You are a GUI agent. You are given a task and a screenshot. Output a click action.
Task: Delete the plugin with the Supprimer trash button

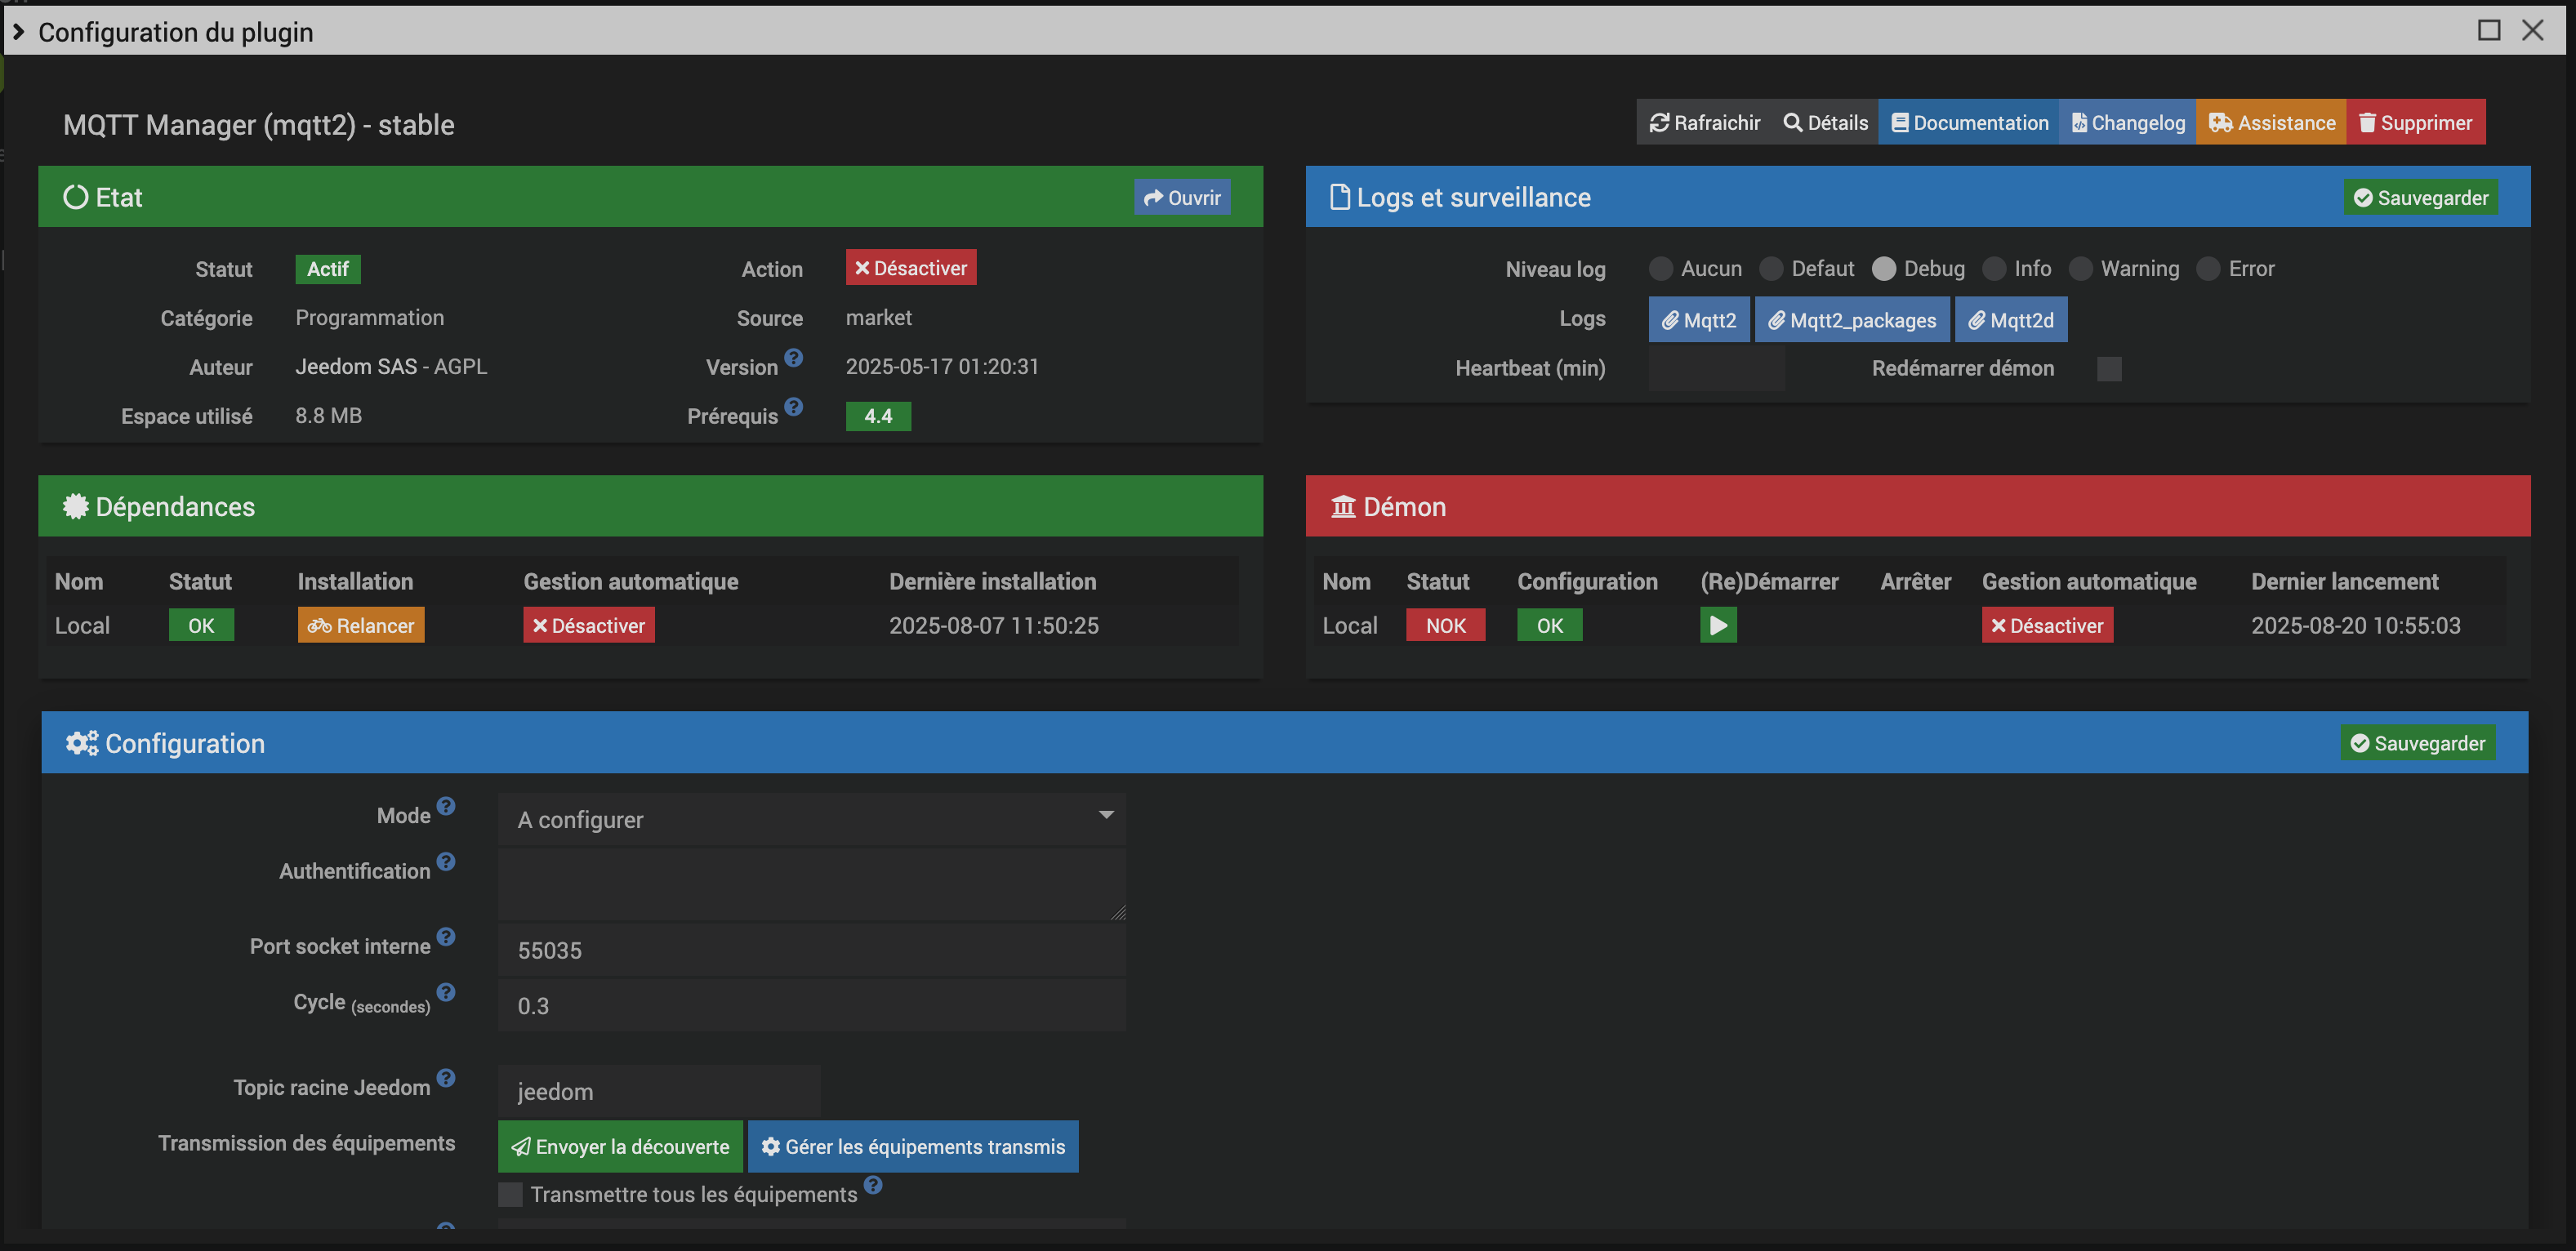click(x=2415, y=123)
